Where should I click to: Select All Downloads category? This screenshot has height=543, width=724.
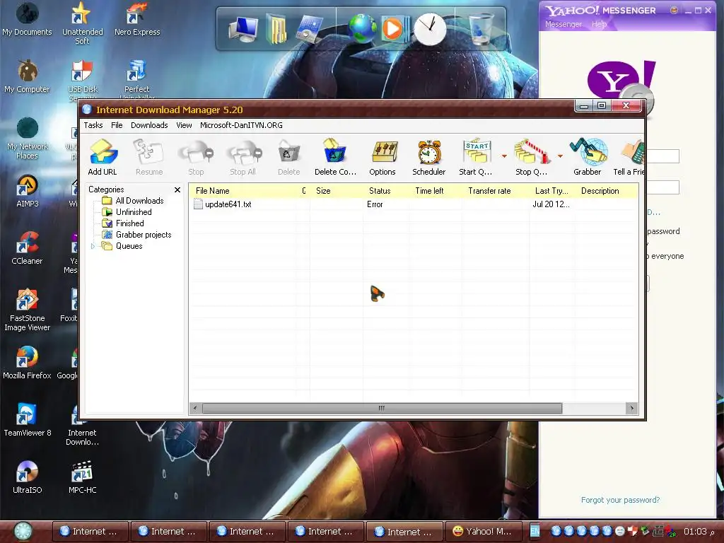pos(139,201)
